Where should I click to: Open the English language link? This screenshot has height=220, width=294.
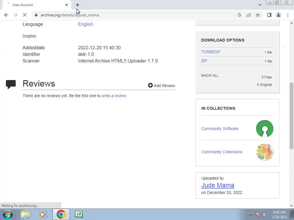click(86, 24)
